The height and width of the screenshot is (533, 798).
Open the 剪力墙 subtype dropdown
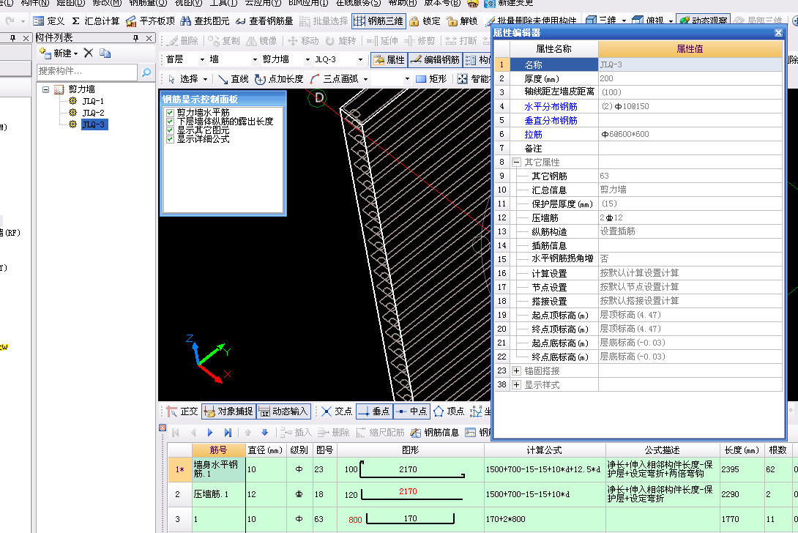click(x=307, y=60)
